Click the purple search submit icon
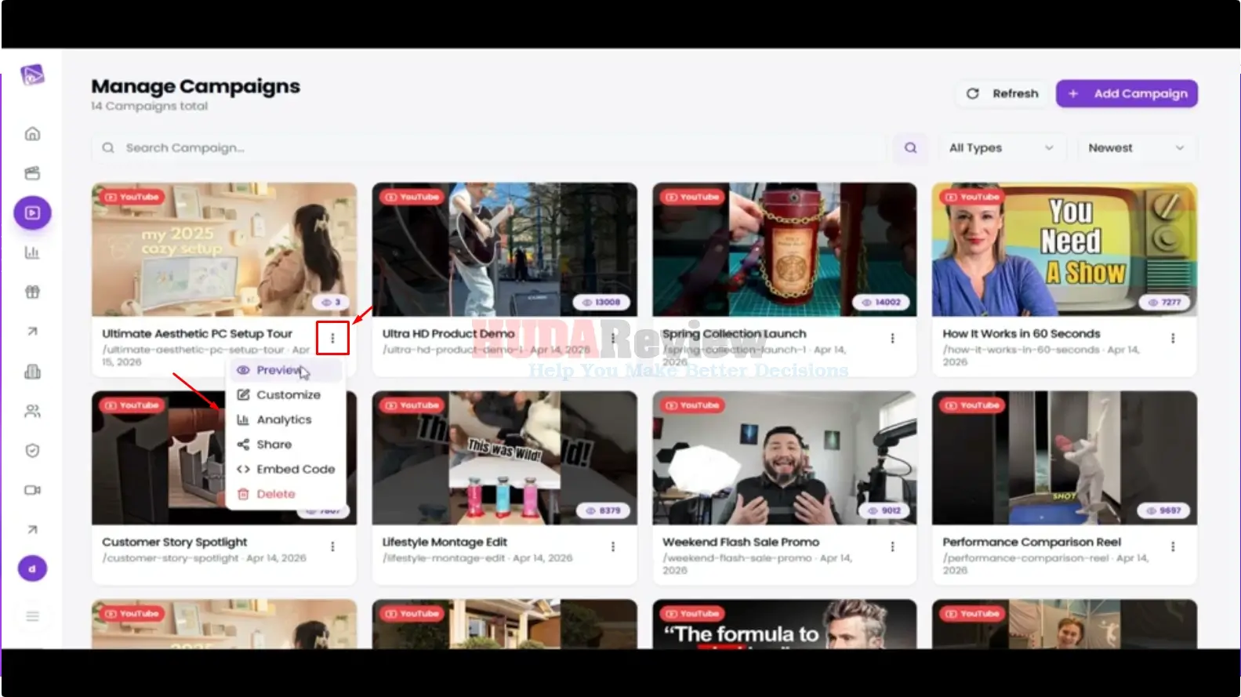The width and height of the screenshot is (1241, 697). 910,147
